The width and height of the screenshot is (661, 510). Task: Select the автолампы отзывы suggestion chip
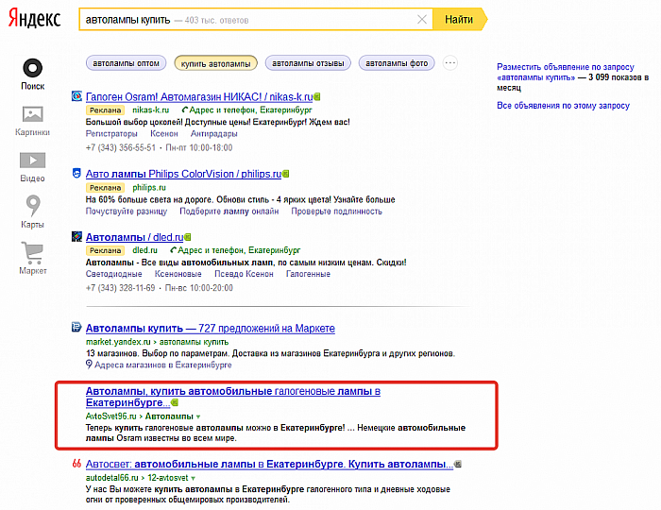[x=308, y=63]
